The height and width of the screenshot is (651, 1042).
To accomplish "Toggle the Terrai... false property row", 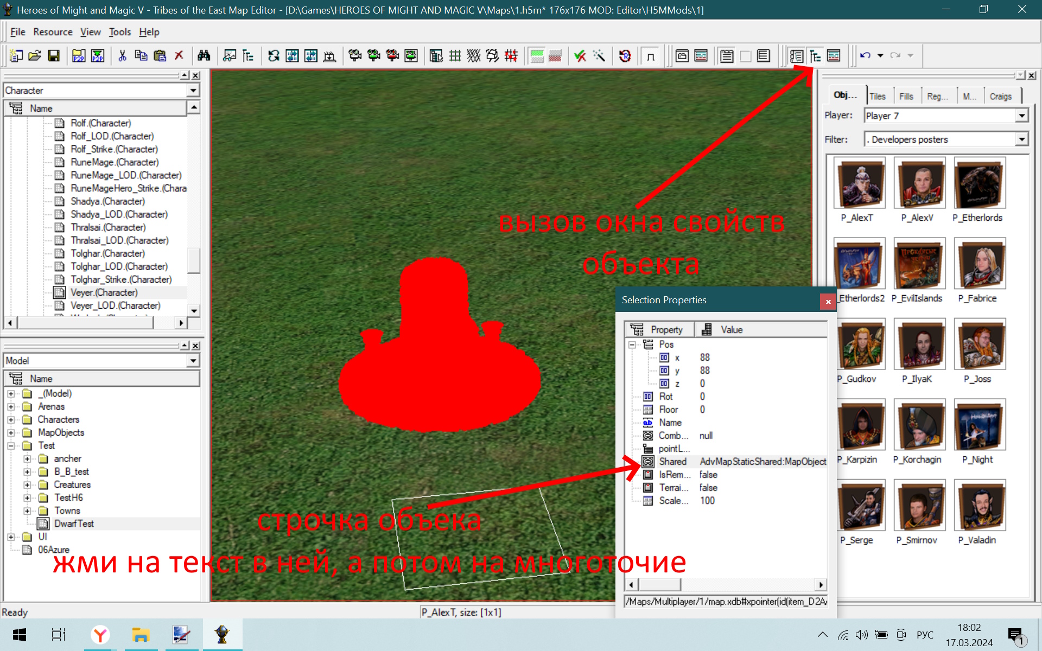I will [726, 488].
